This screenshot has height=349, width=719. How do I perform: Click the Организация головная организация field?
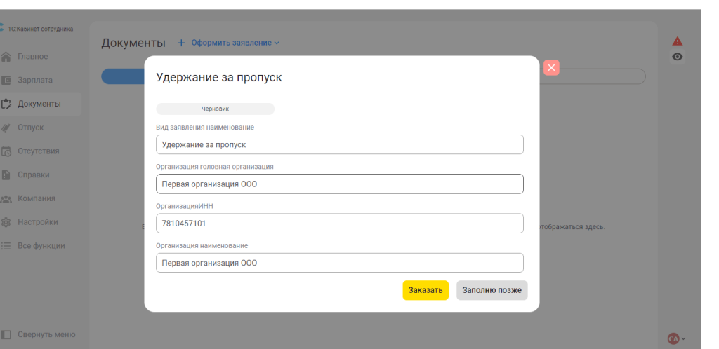coord(339,184)
